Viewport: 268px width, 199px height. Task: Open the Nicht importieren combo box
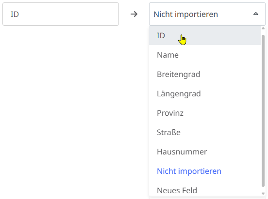207,14
